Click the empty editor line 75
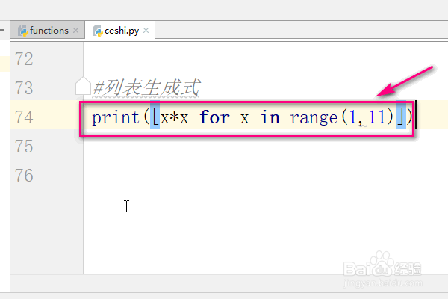The height and width of the screenshot is (299, 448). pos(265,147)
